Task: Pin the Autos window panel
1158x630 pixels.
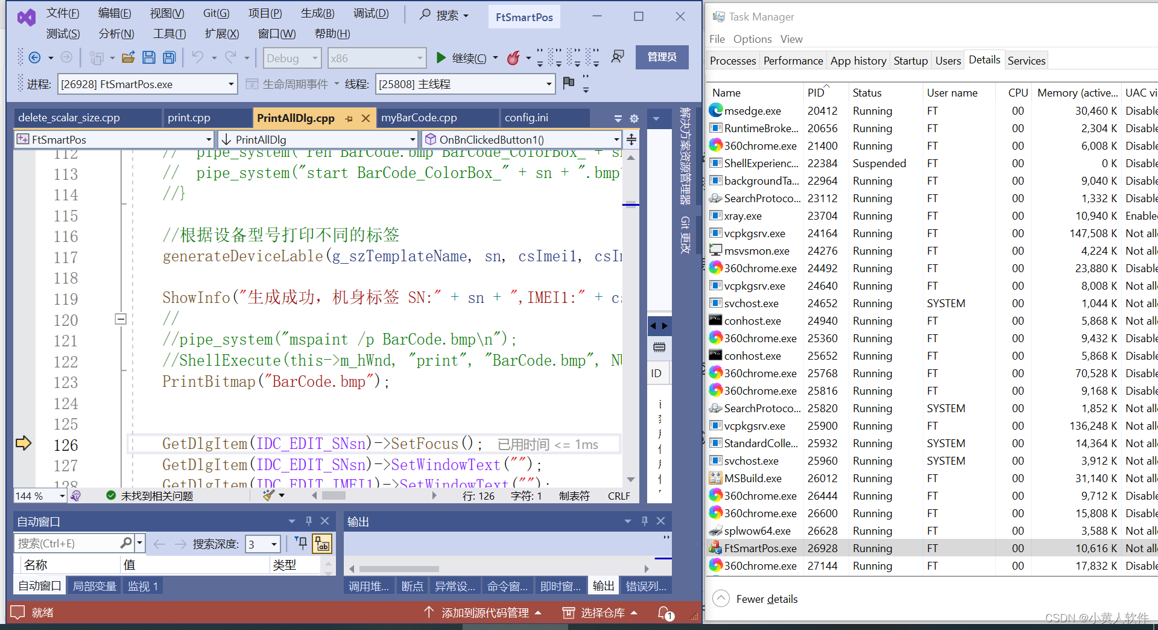Action: click(309, 521)
